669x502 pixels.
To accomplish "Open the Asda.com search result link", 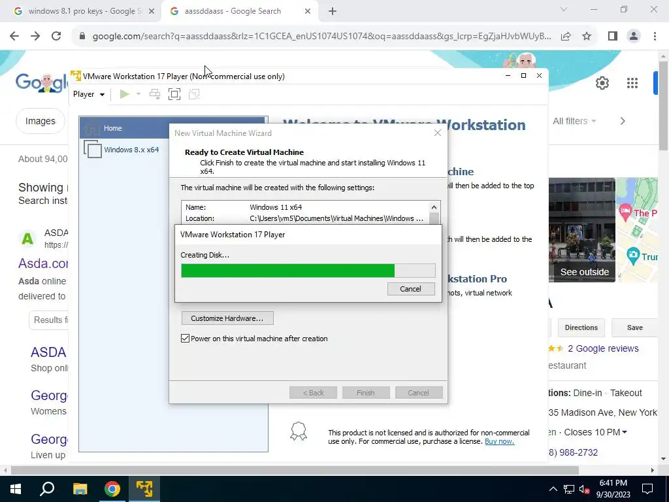I will [x=43, y=263].
